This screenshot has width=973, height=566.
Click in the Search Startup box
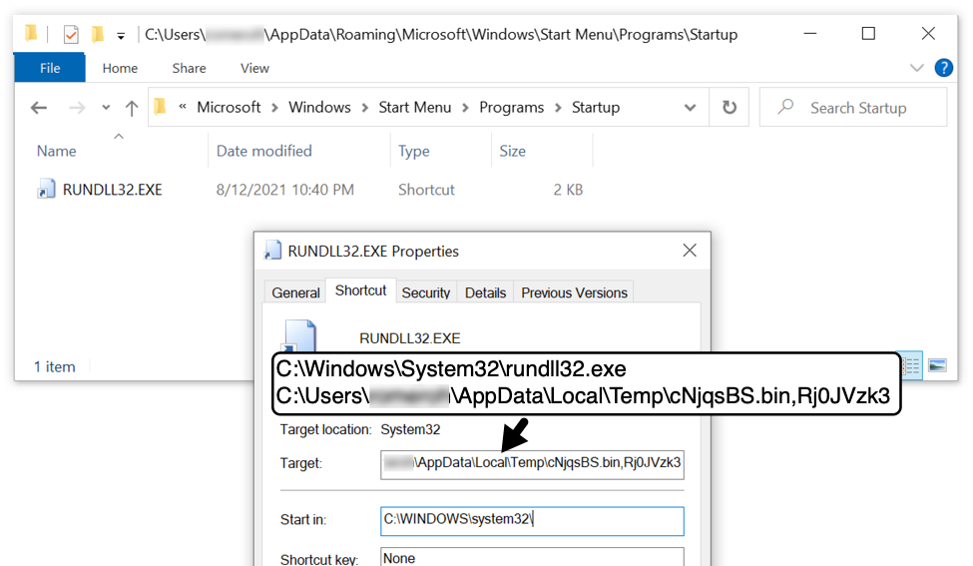pos(858,108)
